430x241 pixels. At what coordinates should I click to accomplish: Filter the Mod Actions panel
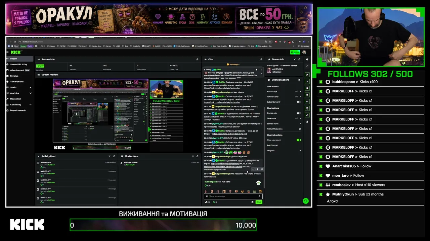[193, 156]
